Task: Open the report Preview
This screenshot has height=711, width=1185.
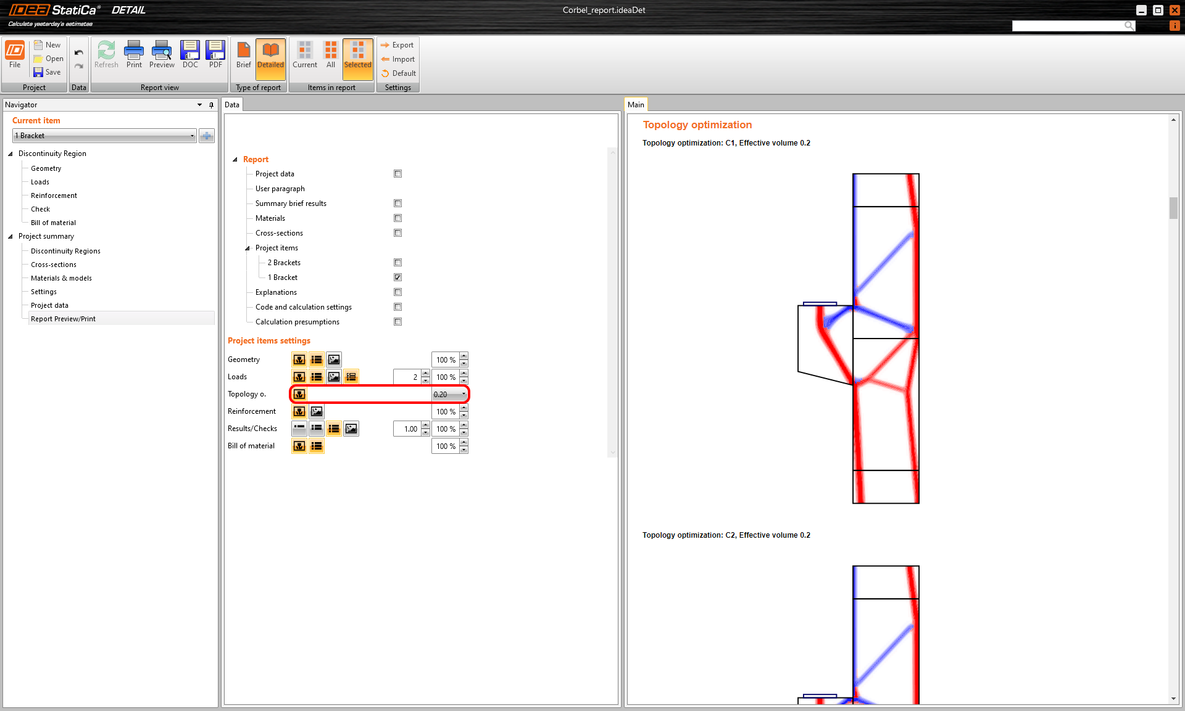Action: pos(162,54)
